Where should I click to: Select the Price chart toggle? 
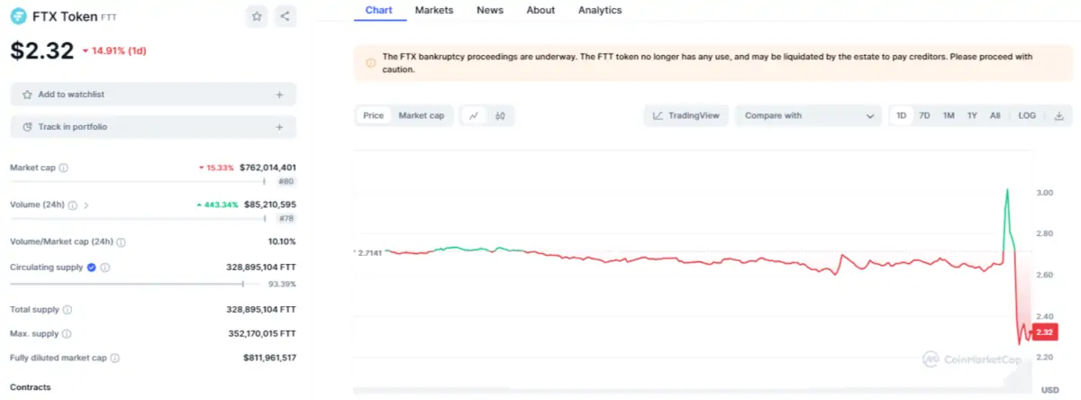[373, 115]
